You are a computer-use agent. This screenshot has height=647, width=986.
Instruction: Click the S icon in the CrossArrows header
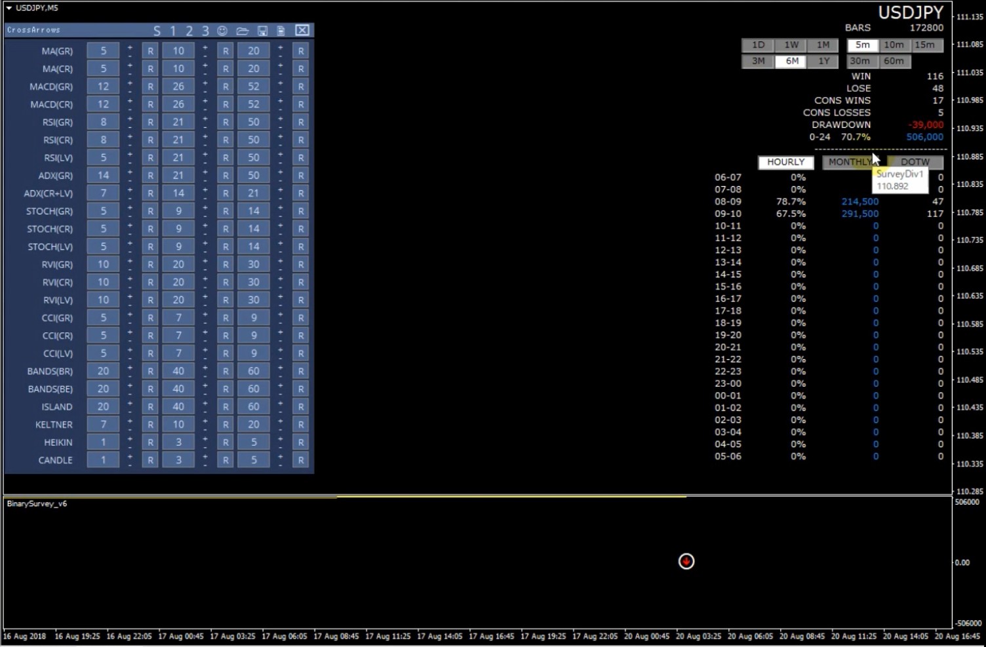157,31
